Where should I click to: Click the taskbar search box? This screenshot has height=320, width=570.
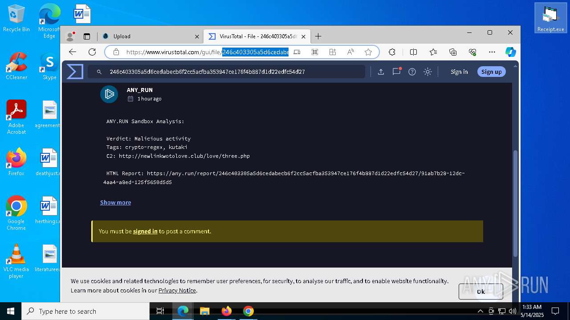pyautogui.click(x=85, y=311)
